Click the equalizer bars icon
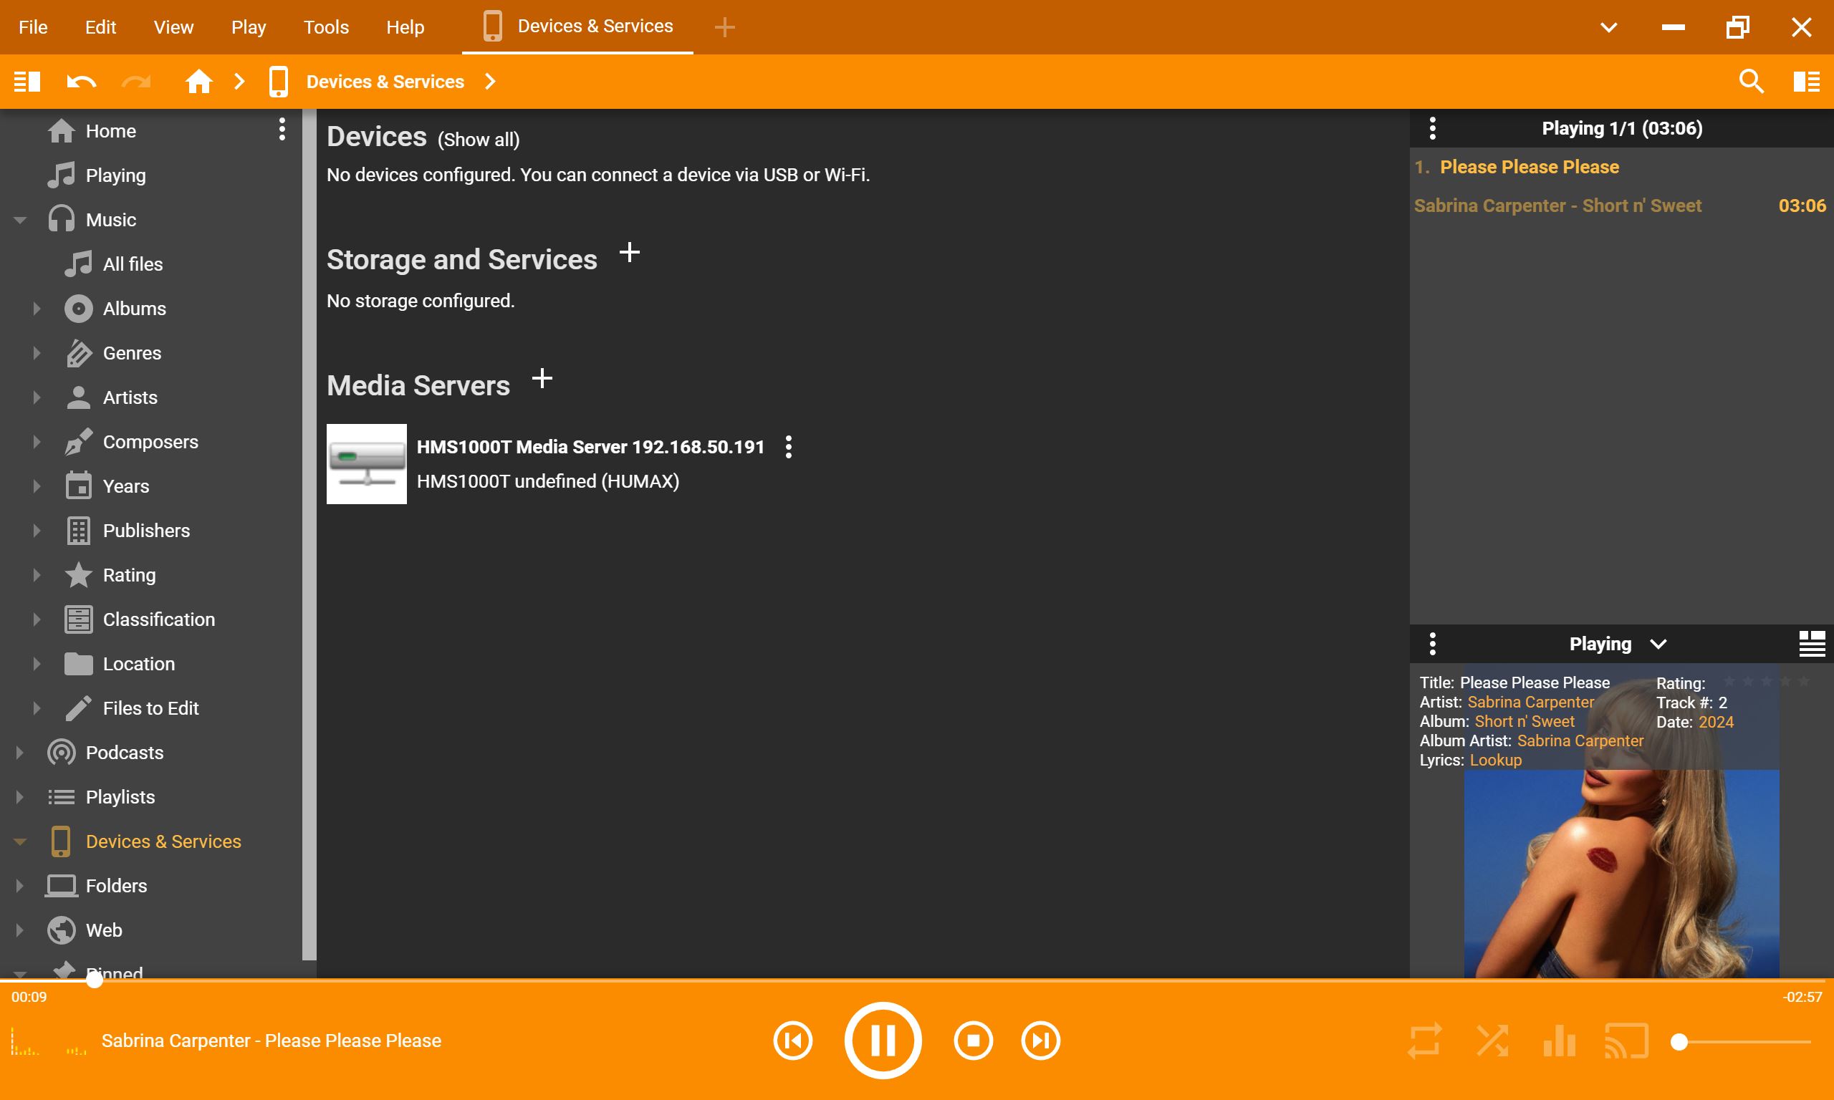 click(x=1559, y=1041)
